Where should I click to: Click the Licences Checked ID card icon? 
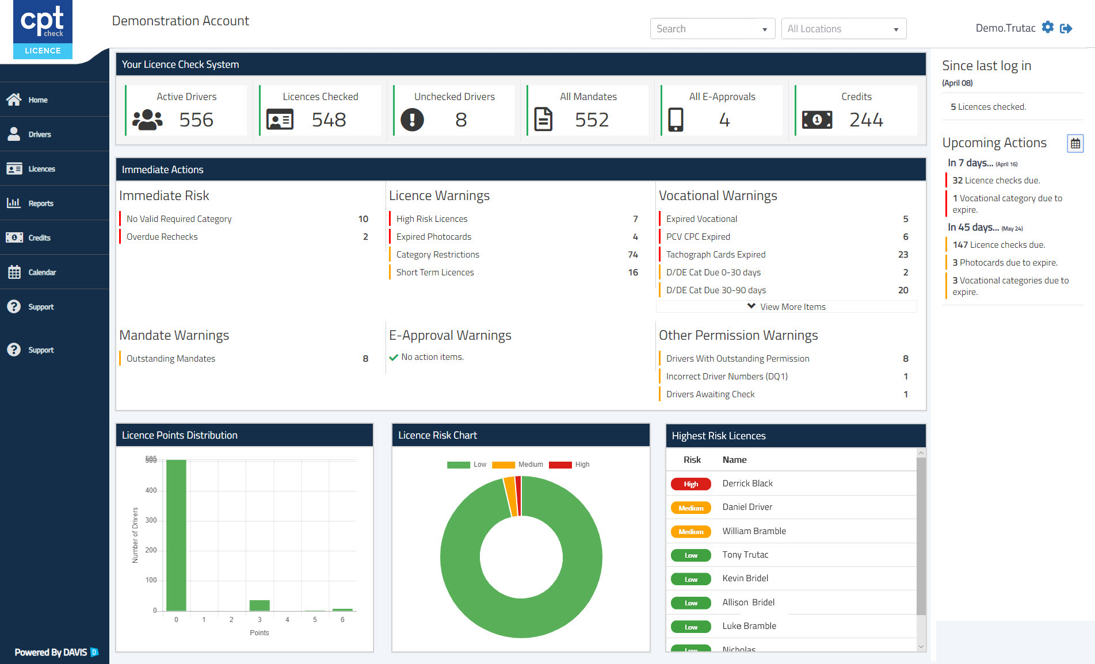tap(280, 120)
